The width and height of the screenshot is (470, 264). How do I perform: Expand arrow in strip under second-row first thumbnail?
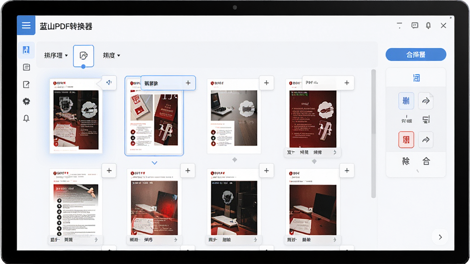click(96, 240)
